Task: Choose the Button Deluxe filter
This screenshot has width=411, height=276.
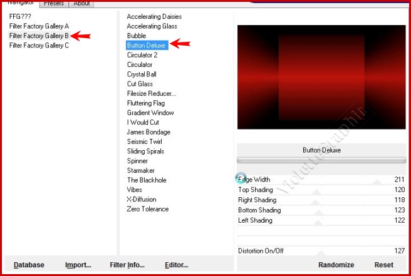Action: pos(147,45)
